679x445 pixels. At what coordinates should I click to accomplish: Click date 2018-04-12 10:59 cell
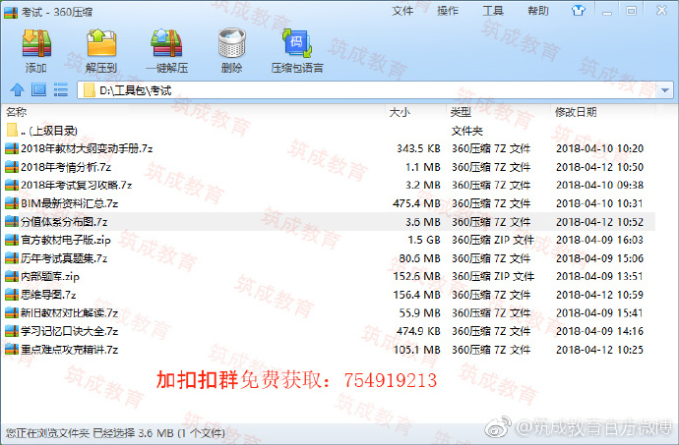pyautogui.click(x=599, y=295)
